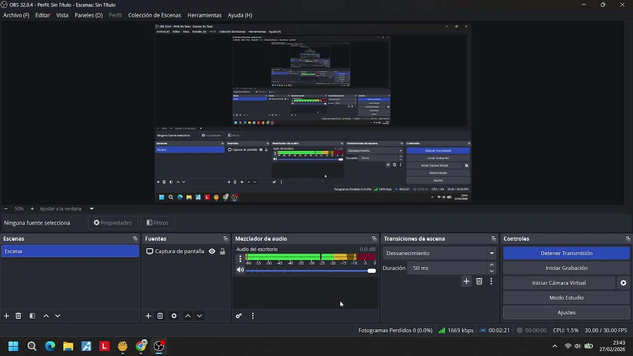The height and width of the screenshot is (356, 633).
Task: Open the Ayuda (H) menu
Action: point(240,15)
